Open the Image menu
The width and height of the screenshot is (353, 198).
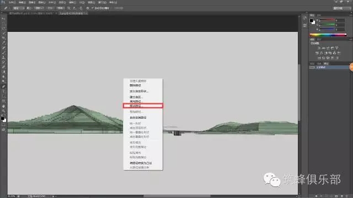pos(32,2)
